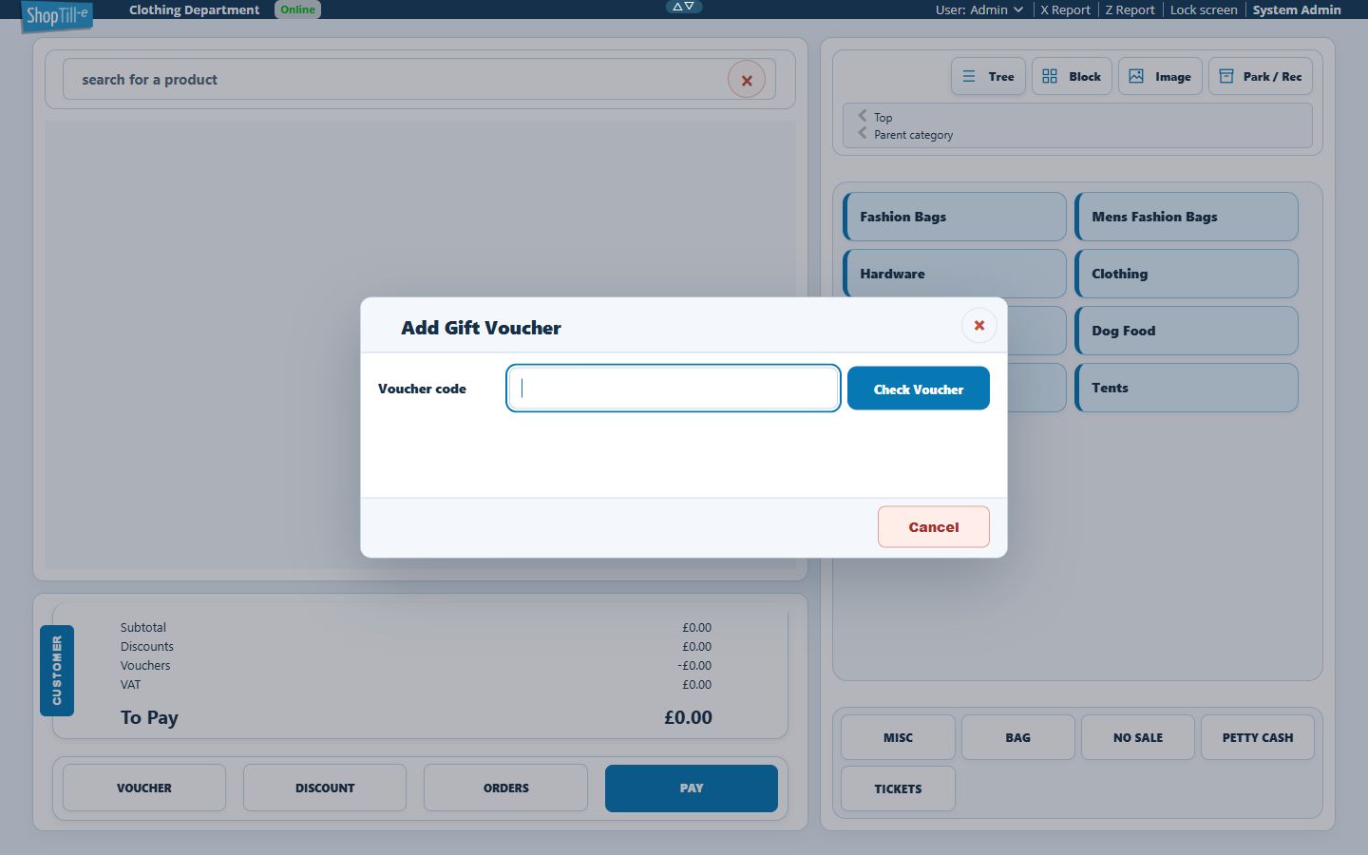Image resolution: width=1368 pixels, height=855 pixels.
Task: Select Lock screen
Action: [x=1204, y=9]
